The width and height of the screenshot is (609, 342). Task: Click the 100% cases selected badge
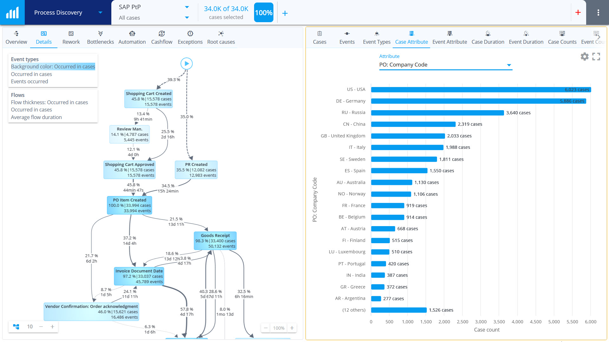[264, 13]
